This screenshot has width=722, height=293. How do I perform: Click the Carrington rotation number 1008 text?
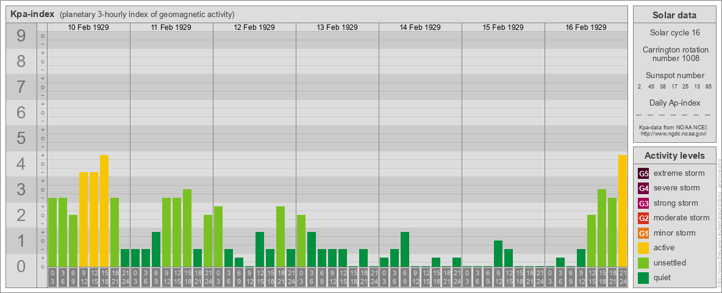[674, 54]
